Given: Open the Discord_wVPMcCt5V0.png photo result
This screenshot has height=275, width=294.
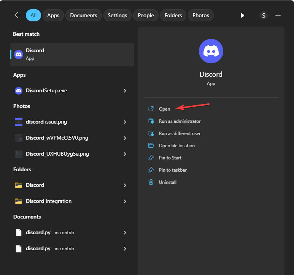Looking at the screenshot, I should tap(70, 138).
